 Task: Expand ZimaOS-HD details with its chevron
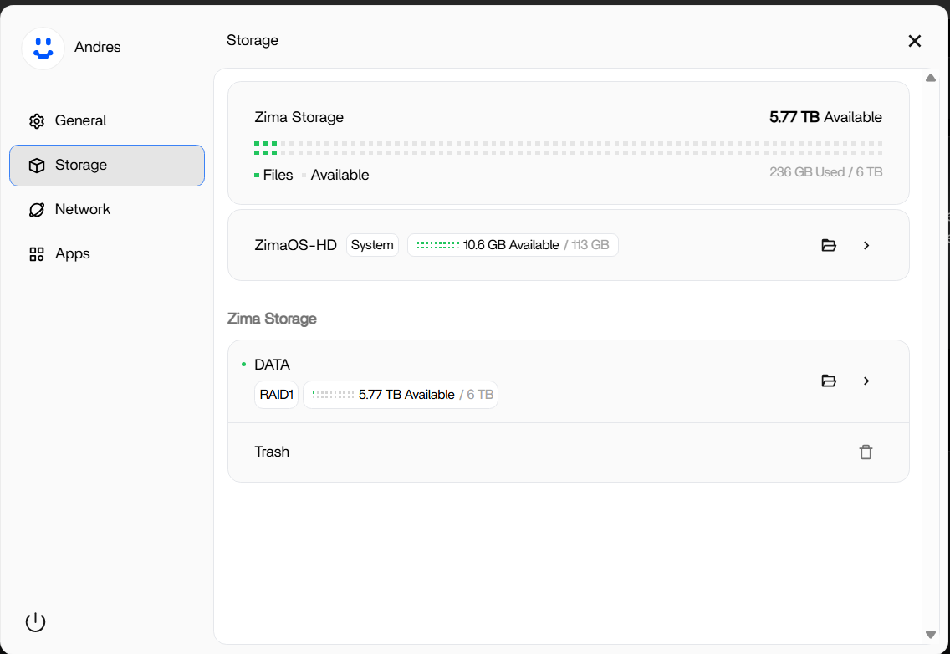tap(866, 245)
